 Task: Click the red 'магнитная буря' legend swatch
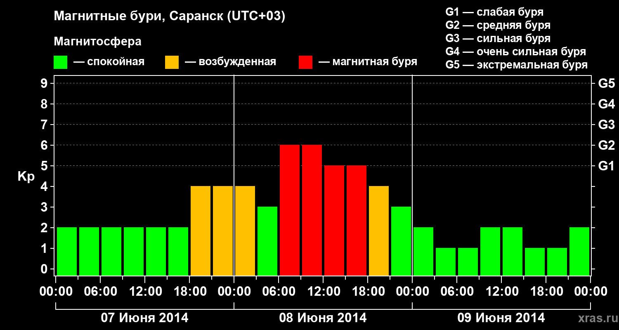[305, 62]
